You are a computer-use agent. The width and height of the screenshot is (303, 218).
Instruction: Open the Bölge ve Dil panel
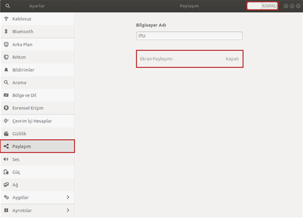coord(37,95)
